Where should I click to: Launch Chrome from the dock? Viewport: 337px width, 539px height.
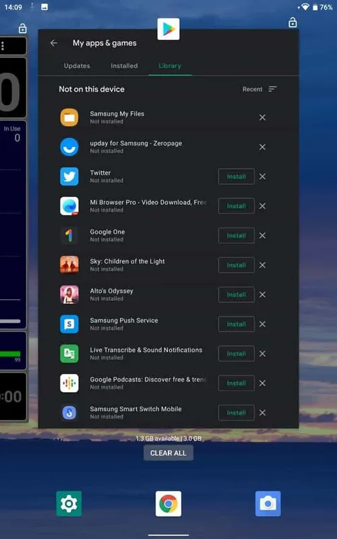[x=168, y=504]
